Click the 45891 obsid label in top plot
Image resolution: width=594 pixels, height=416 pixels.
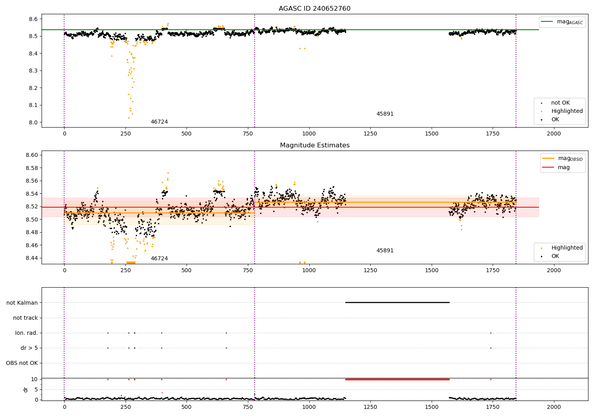[385, 114]
